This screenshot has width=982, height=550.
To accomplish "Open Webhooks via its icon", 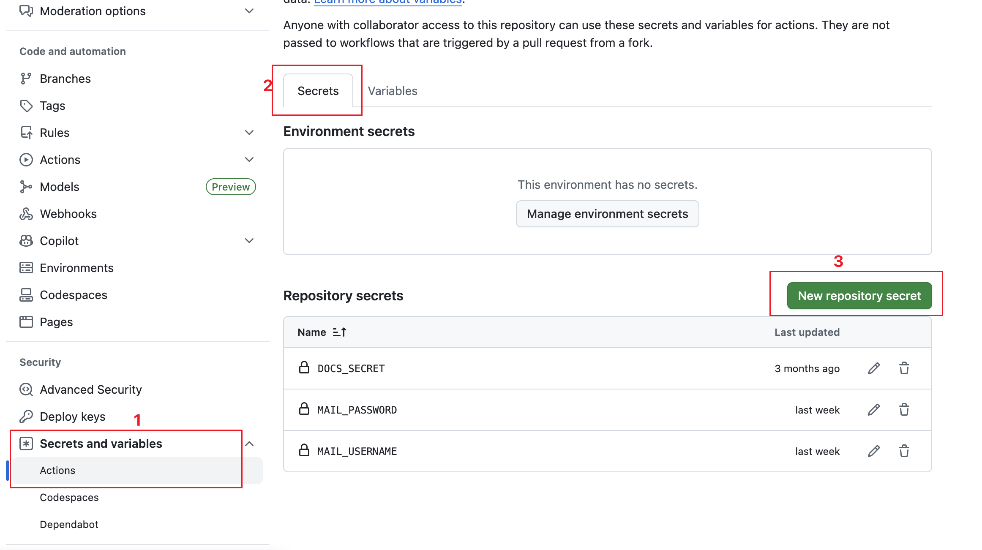I will coord(26,213).
